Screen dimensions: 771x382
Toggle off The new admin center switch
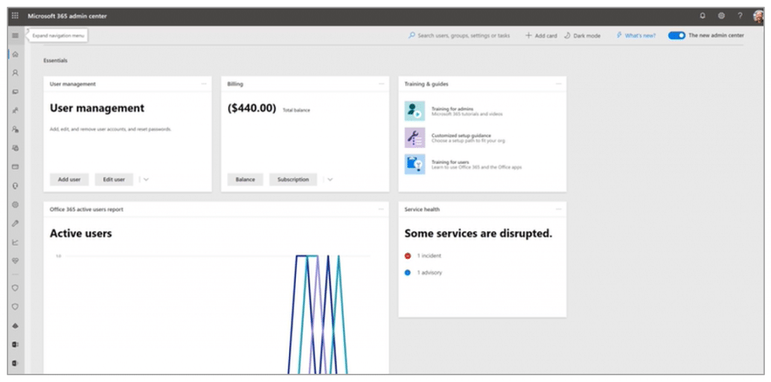pyautogui.click(x=677, y=35)
